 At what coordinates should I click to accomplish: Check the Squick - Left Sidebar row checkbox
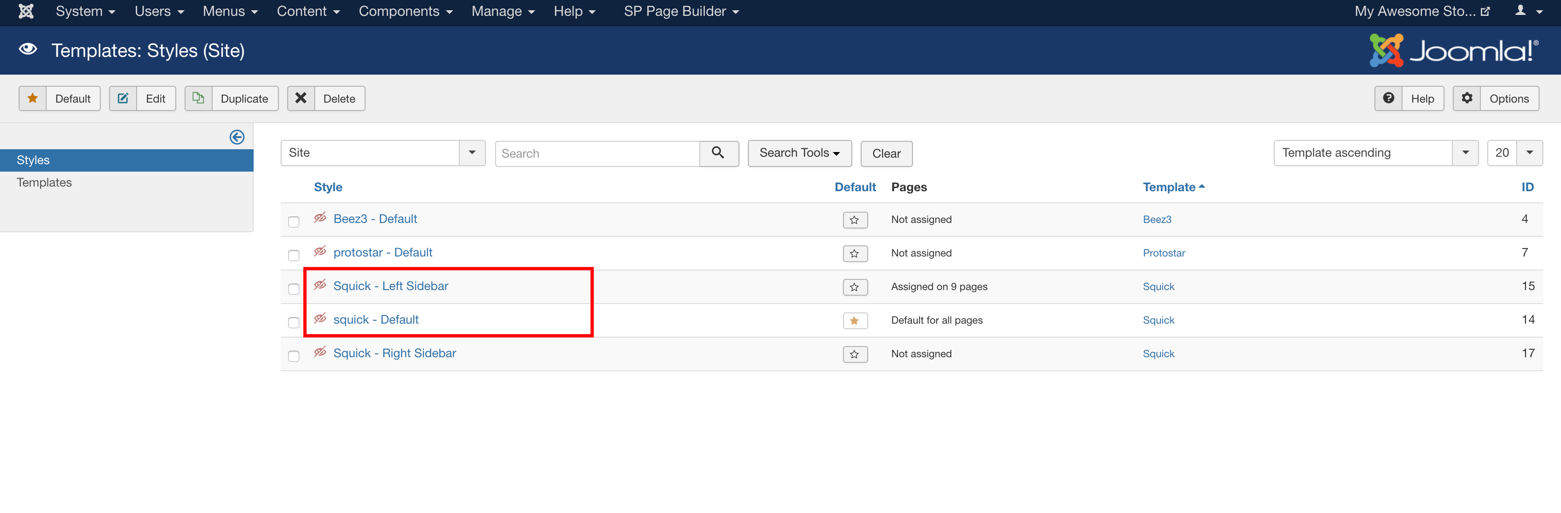[x=294, y=289]
